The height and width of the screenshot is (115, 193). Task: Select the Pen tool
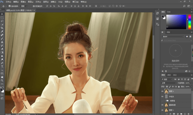coord(2,63)
